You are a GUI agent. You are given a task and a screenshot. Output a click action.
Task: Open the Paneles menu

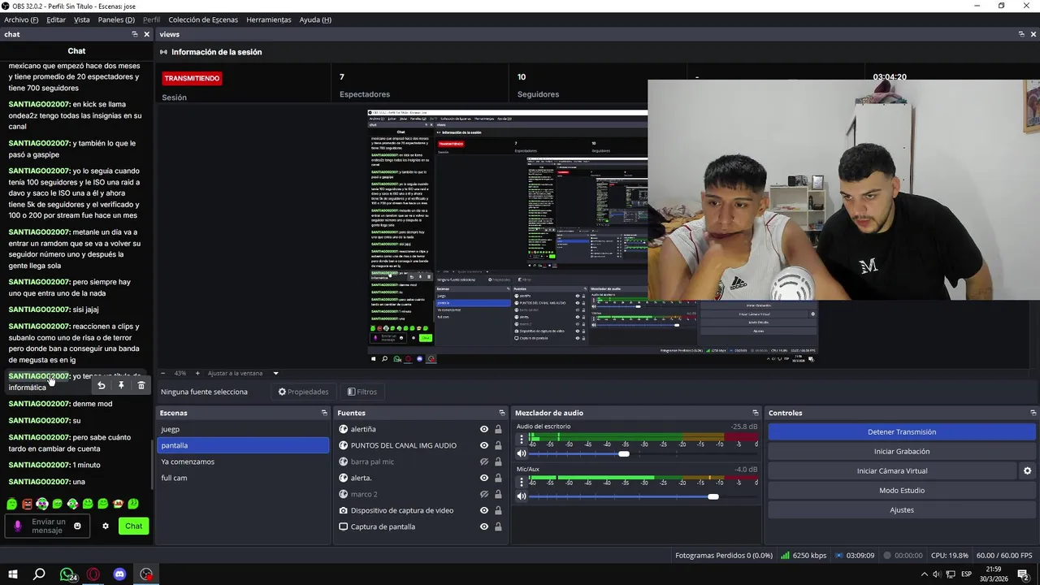116,19
